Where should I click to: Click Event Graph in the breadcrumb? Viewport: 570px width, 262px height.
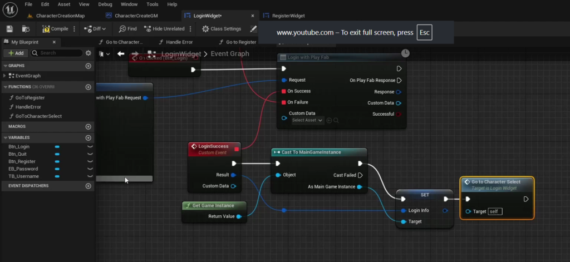point(230,54)
